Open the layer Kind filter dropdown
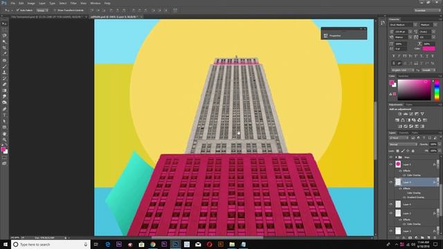Image resolution: width=443 pixels, height=249 pixels. (399, 138)
